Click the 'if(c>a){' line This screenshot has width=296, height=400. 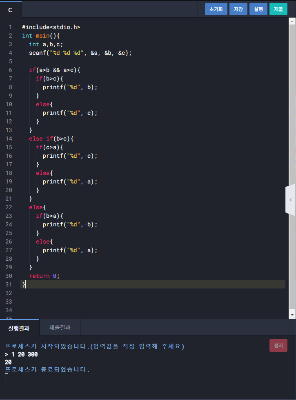point(49,147)
